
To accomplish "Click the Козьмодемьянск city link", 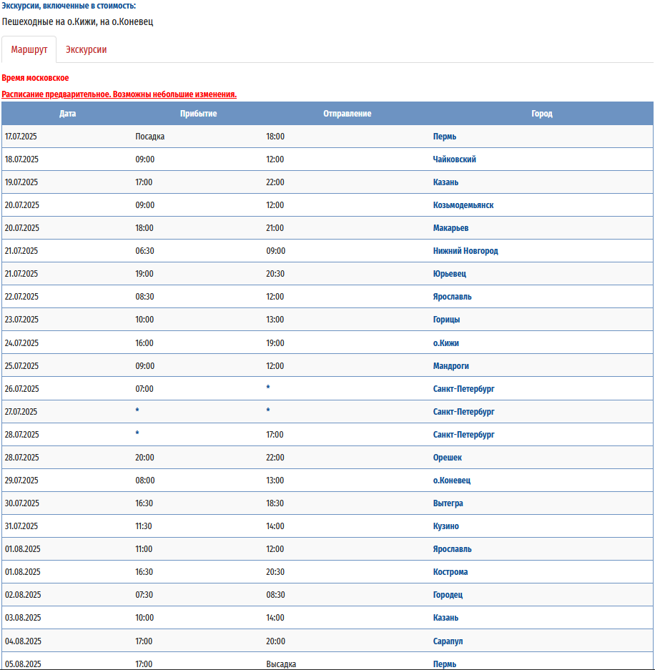I will pos(463,205).
